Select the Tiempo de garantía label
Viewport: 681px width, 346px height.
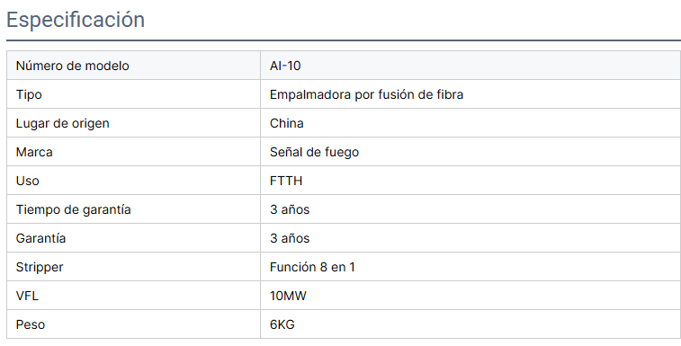(74, 209)
